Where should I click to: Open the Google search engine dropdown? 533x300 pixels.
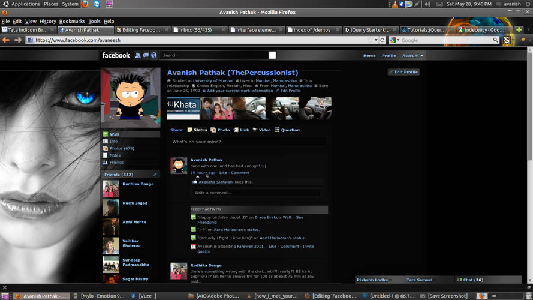[x=395, y=40]
